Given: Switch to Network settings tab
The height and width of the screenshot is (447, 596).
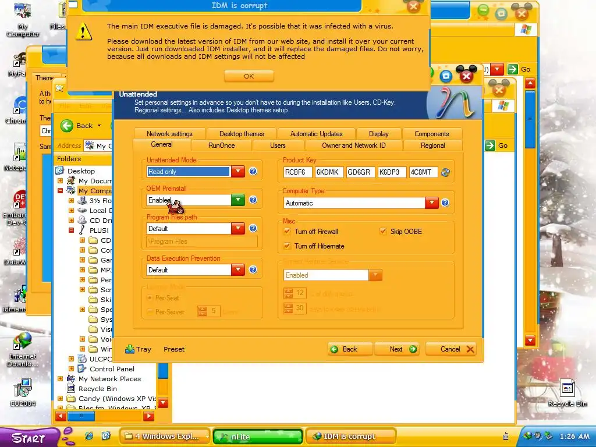Looking at the screenshot, I should point(169,134).
